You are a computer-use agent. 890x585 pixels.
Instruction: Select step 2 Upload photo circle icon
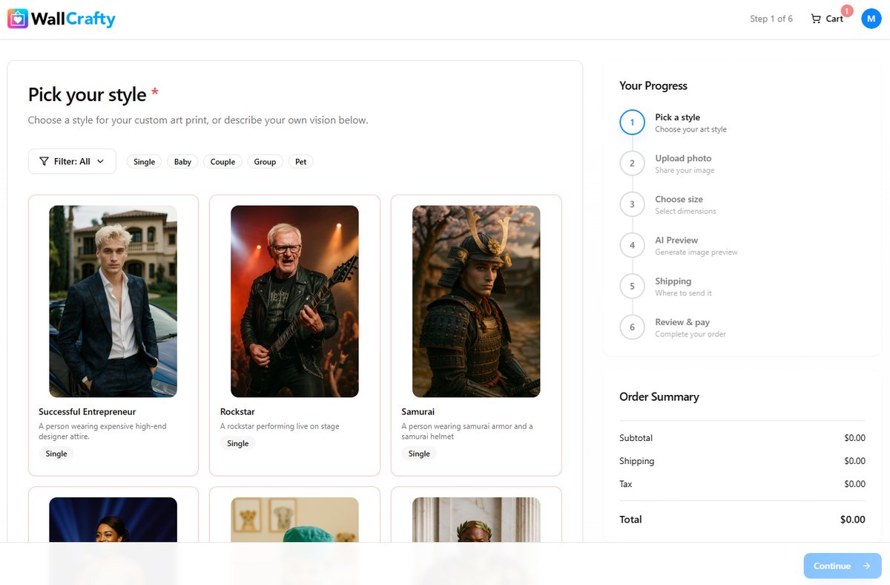click(x=631, y=163)
